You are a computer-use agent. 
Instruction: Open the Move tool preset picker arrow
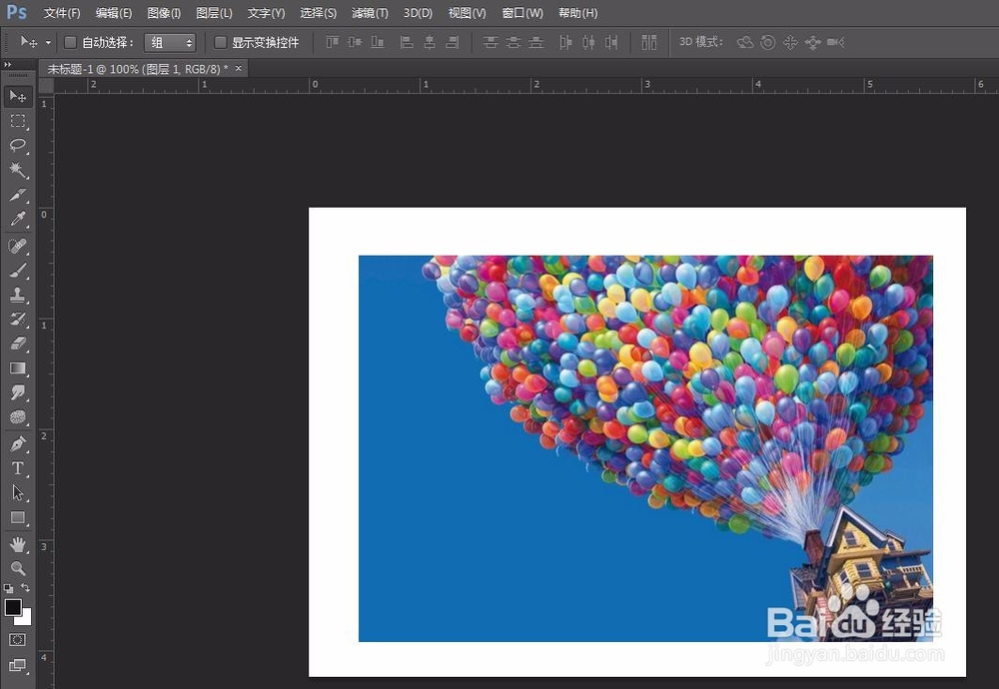[x=48, y=43]
